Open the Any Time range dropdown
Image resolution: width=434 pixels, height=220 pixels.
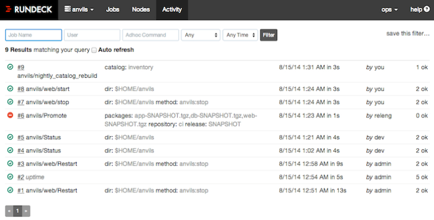(x=240, y=35)
